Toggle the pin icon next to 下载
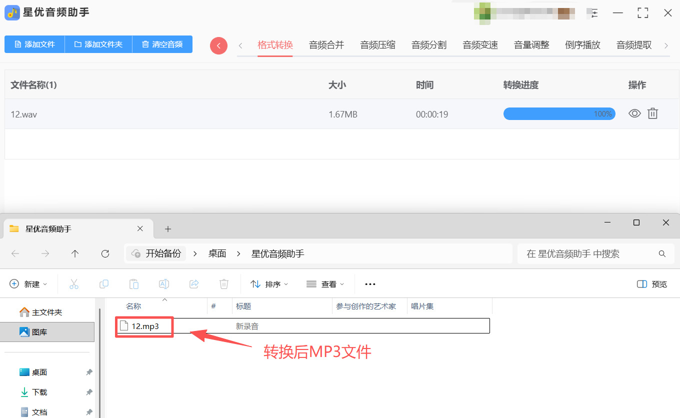 tap(88, 392)
